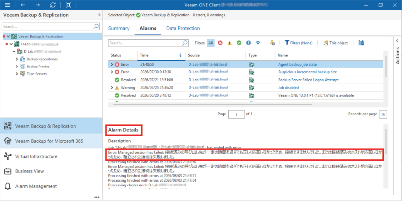Sort by the Status column header

click(x=116, y=55)
